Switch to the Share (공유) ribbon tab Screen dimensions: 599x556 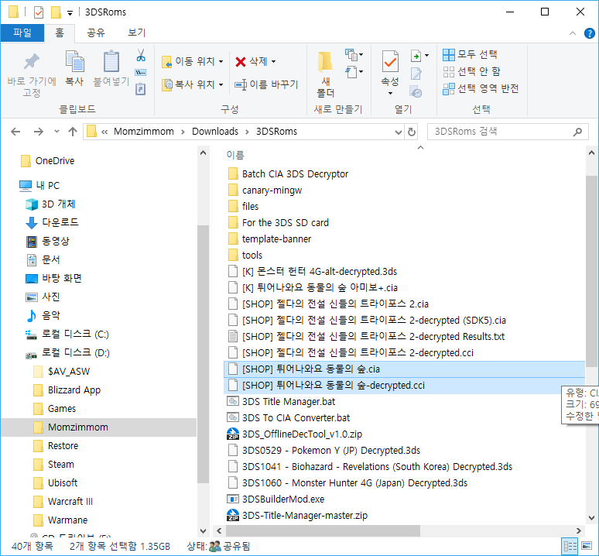[95, 33]
